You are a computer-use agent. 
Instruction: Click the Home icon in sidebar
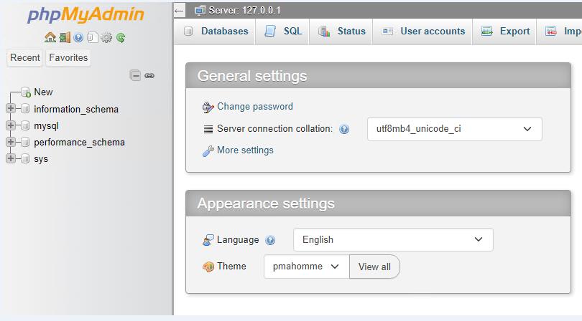point(50,37)
